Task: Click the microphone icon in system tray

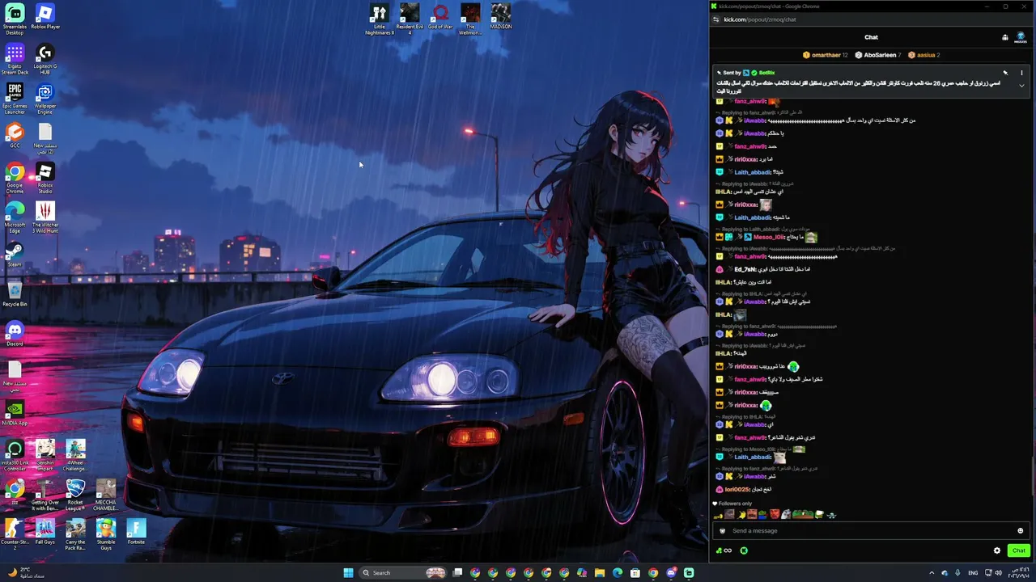Action: 957,573
